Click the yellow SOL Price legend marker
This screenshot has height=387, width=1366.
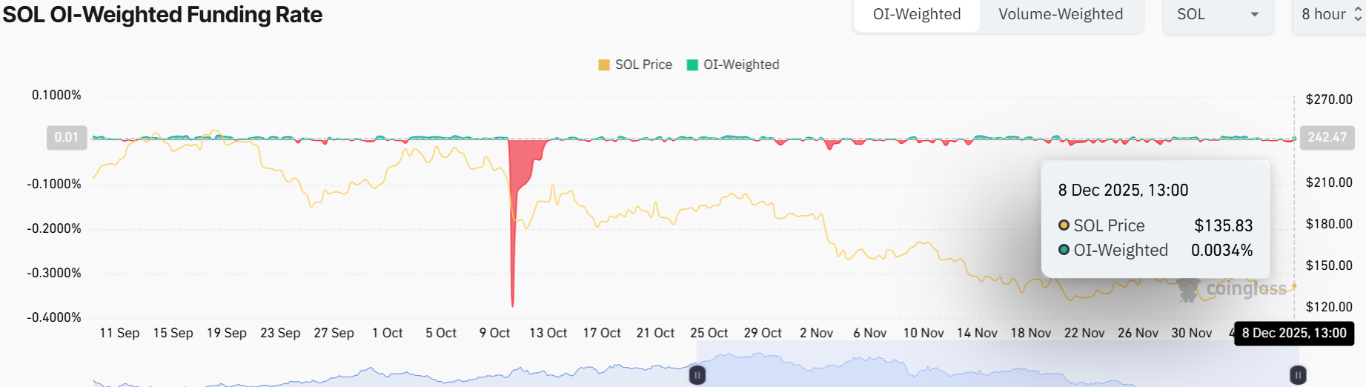604,65
